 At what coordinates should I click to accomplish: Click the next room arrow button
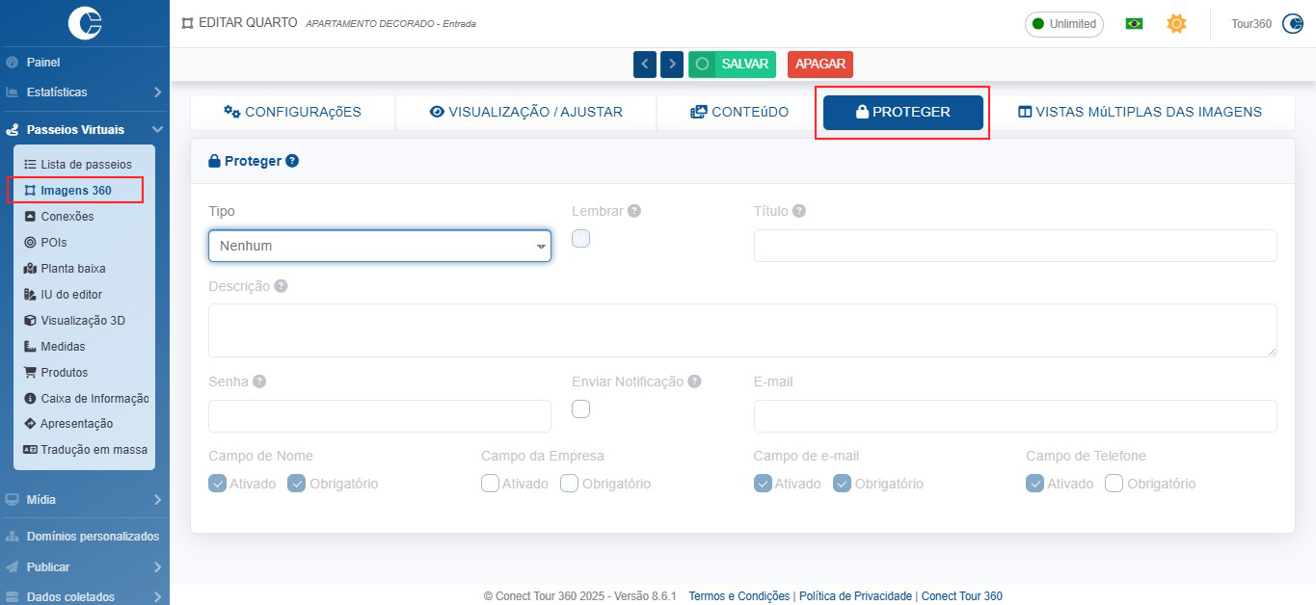point(672,65)
